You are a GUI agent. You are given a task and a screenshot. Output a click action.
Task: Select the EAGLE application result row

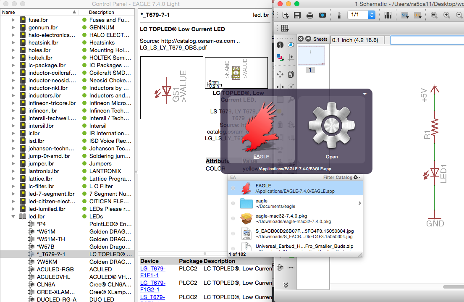(295, 188)
